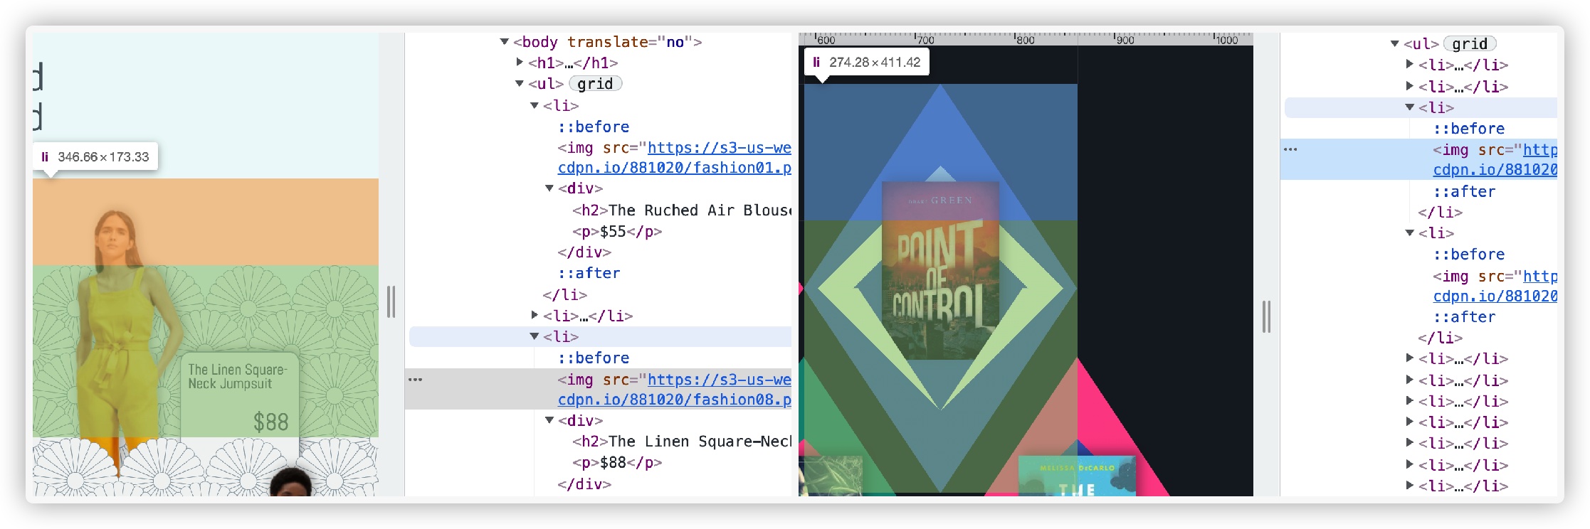
Task: Click the li 346.66 × 173.33 inspector tooltip
Action: pos(95,157)
